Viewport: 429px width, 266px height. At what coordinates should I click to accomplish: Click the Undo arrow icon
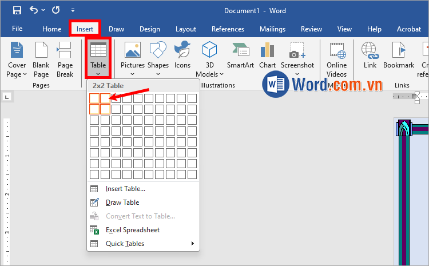(34, 10)
